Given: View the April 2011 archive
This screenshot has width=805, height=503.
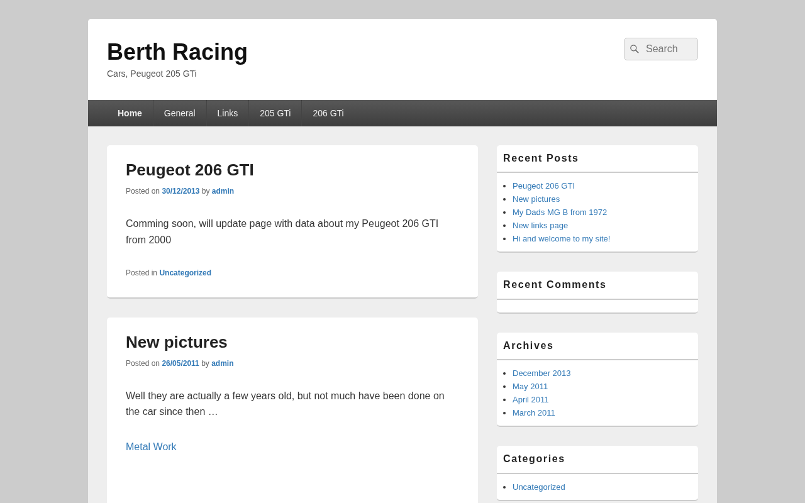Looking at the screenshot, I should 531,400.
